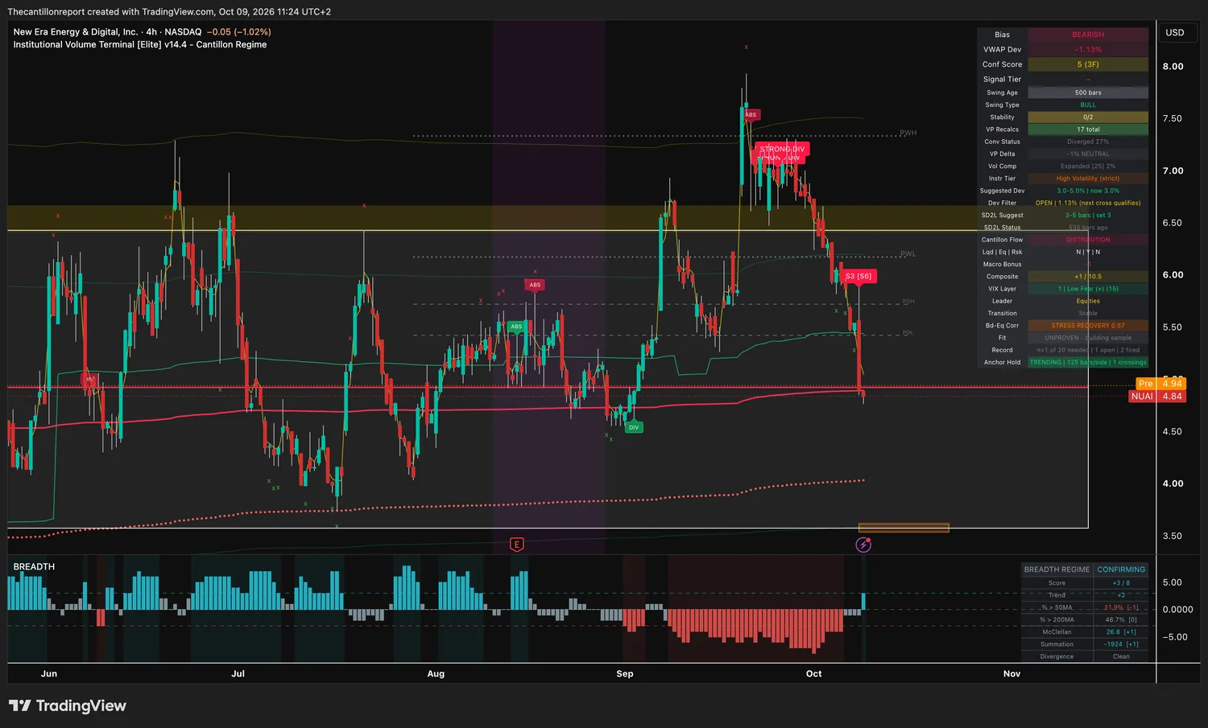Screen dimensions: 1208x728
Task: Click the 'CONFIRMING' breadth regime cell
Action: coord(1121,570)
